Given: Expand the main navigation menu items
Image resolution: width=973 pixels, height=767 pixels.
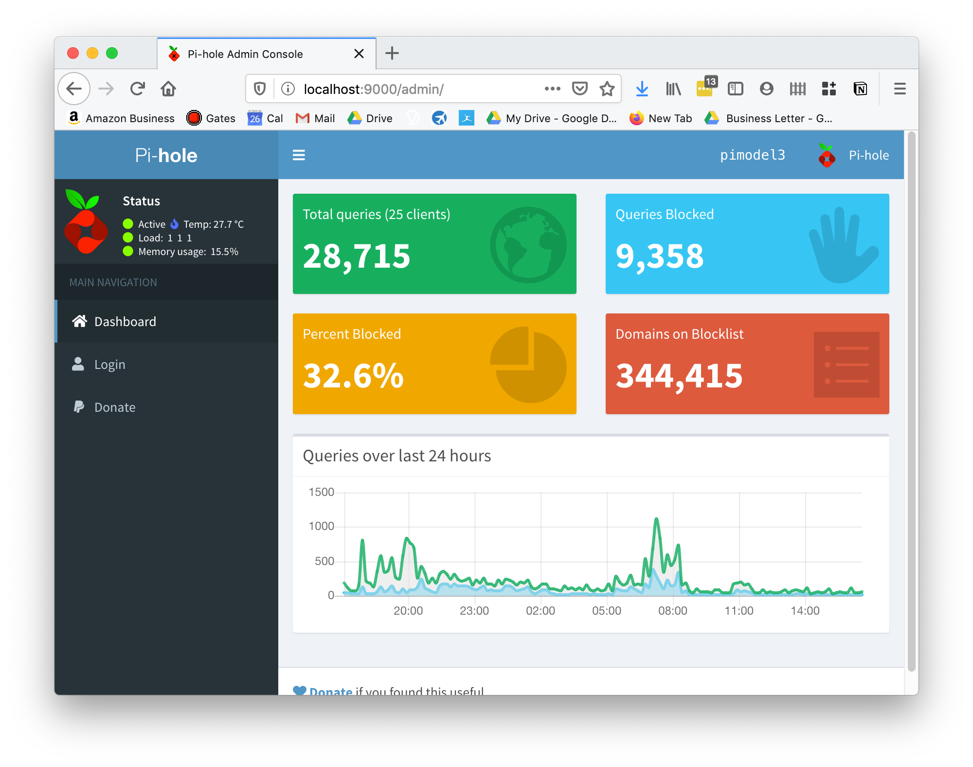Looking at the screenshot, I should coord(300,155).
